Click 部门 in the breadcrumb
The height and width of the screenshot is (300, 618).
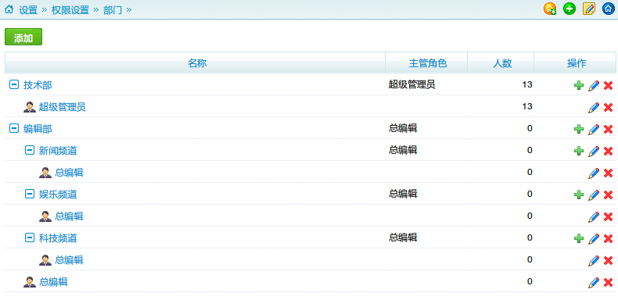click(x=113, y=10)
